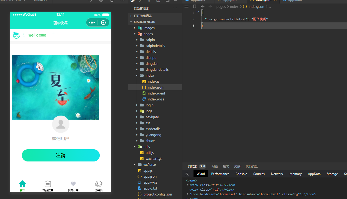Open the Sources devtools tab
The width and height of the screenshot is (347, 199).
259,174
